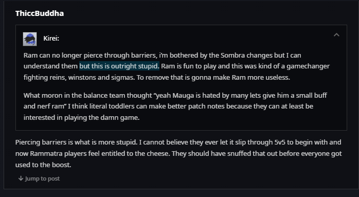
Task: Click the words "fighting reins, winstons and sigmas"
Action: 79,78
